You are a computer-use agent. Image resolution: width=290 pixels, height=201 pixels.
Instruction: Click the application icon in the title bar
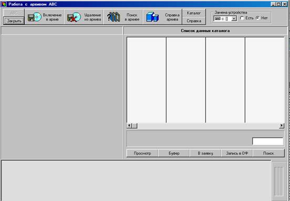pyautogui.click(x=4, y=4)
